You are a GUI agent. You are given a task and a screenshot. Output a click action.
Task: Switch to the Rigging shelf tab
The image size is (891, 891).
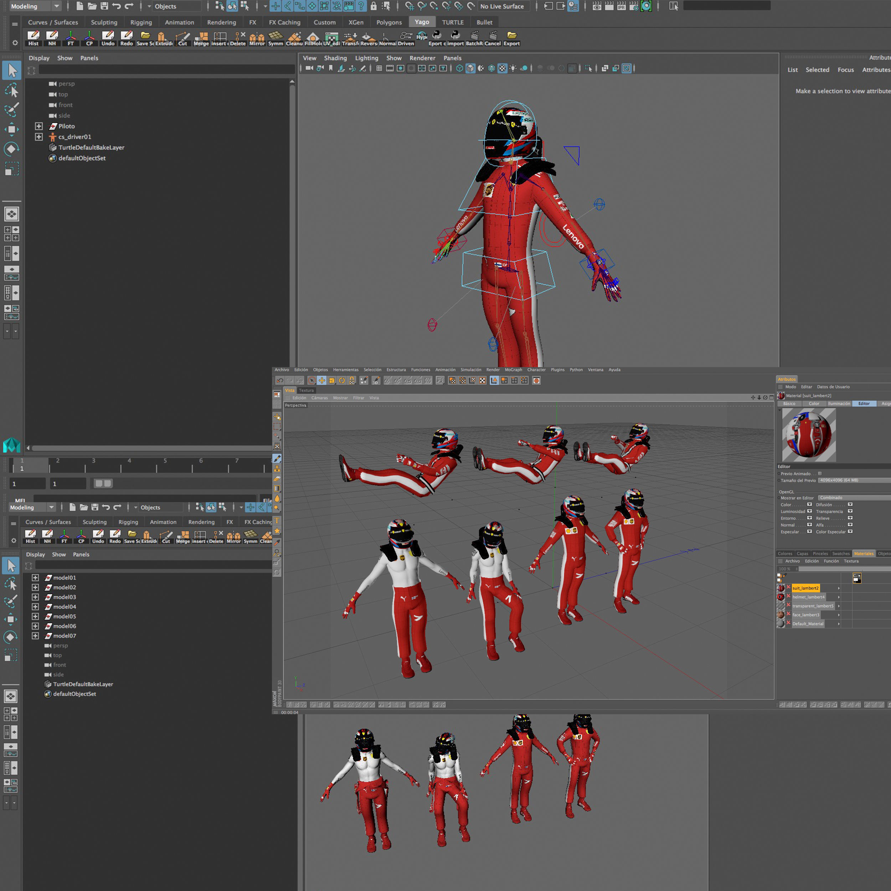coord(141,22)
